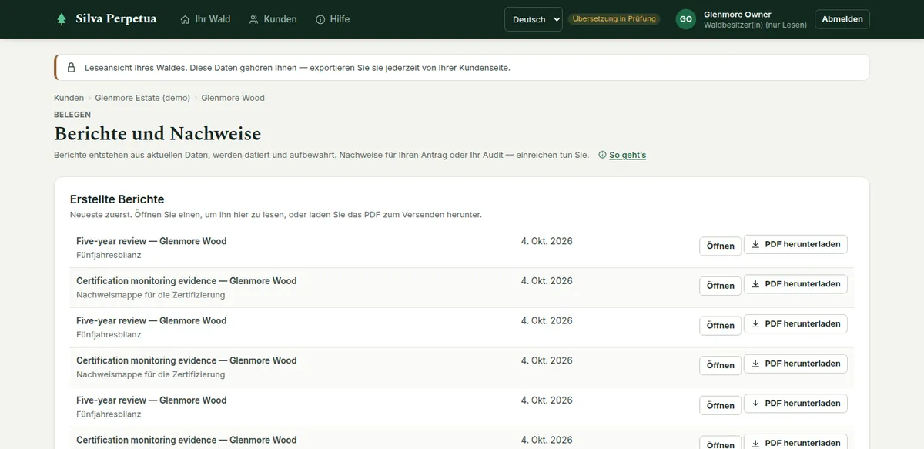The height and width of the screenshot is (449, 924).
Task: Follow the Kunden breadcrumb link
Action: tap(69, 98)
